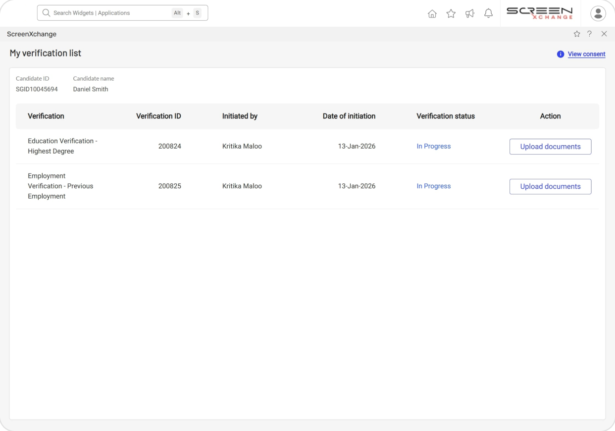This screenshot has width=615, height=431.
Task: Click the home icon in top bar
Action: (432, 13)
